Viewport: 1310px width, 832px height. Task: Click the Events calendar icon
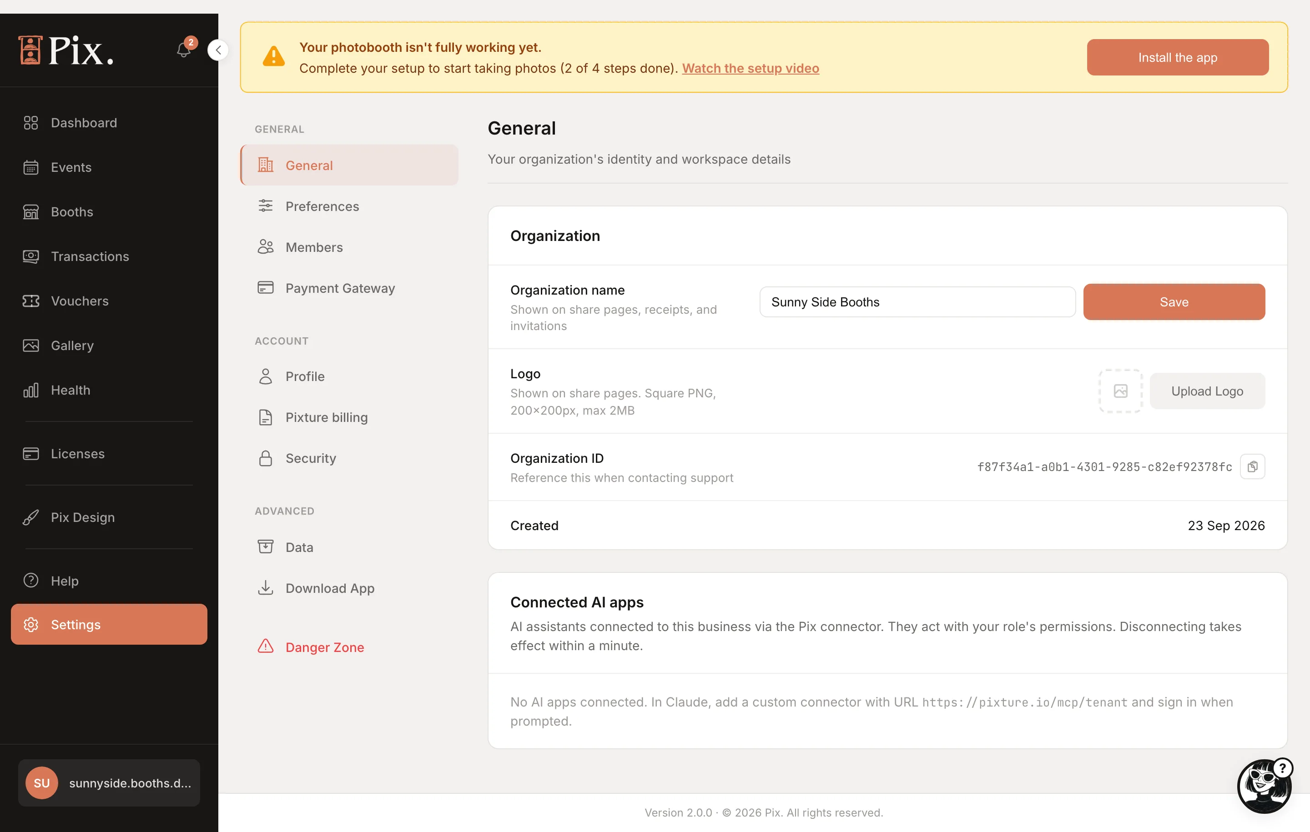pyautogui.click(x=31, y=167)
